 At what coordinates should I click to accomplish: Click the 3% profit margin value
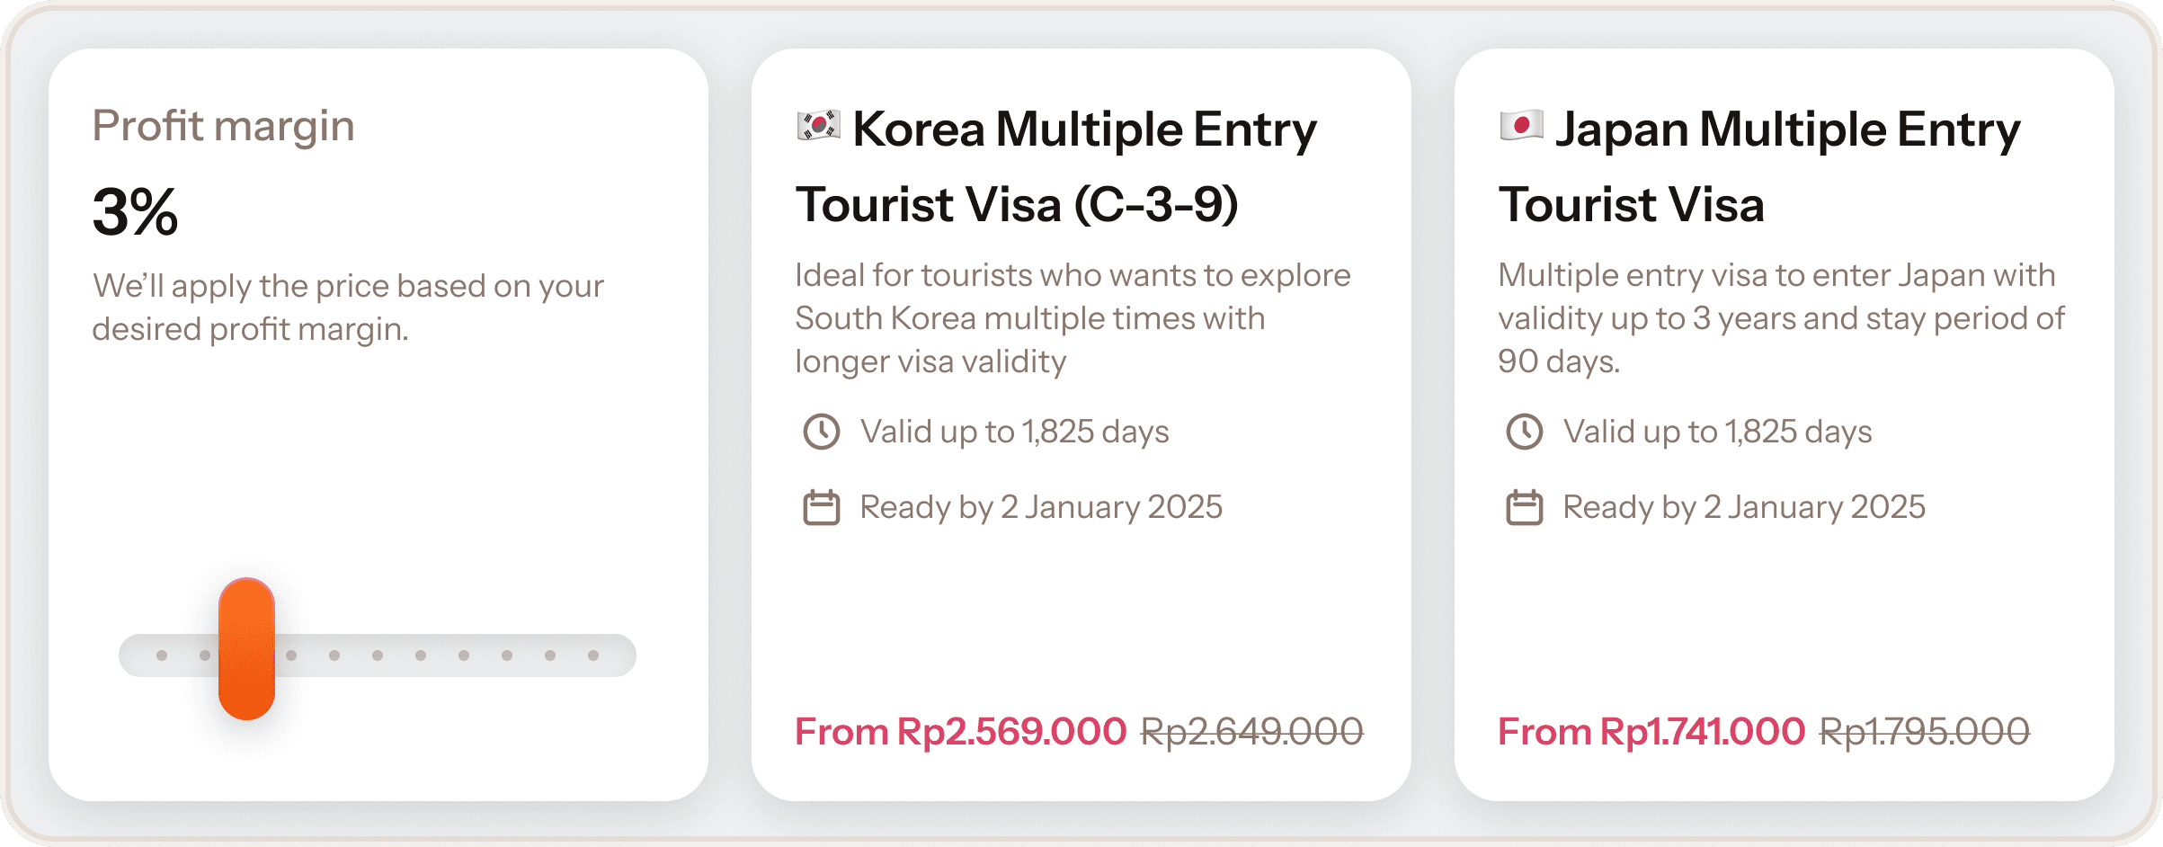click(136, 213)
